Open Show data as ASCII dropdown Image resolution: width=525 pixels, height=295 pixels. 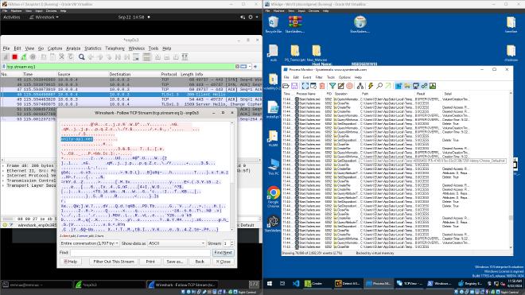177,243
